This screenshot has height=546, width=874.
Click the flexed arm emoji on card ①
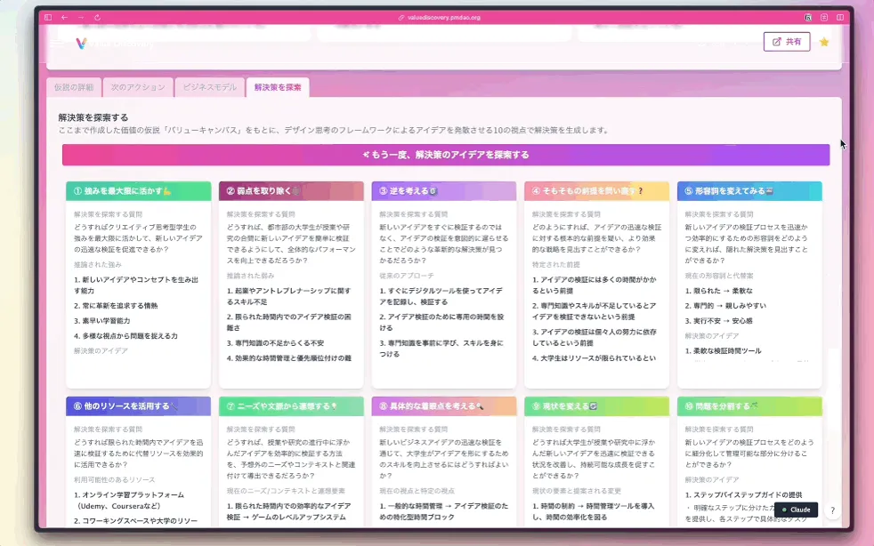pos(167,191)
